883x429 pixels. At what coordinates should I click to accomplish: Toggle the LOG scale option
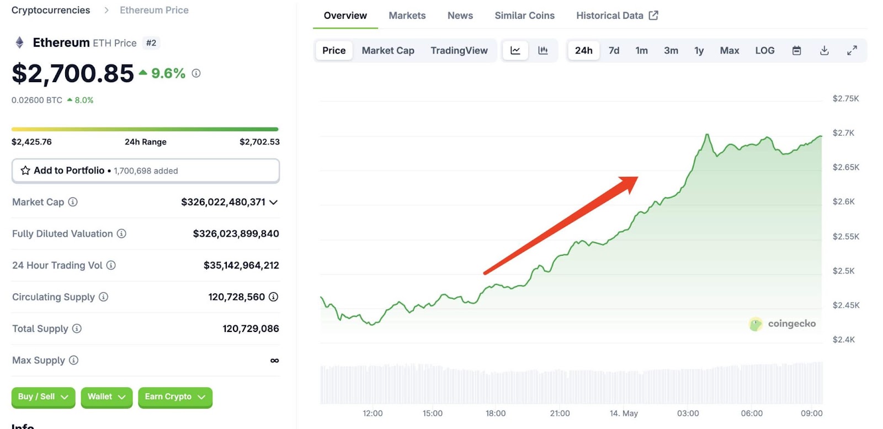click(765, 50)
